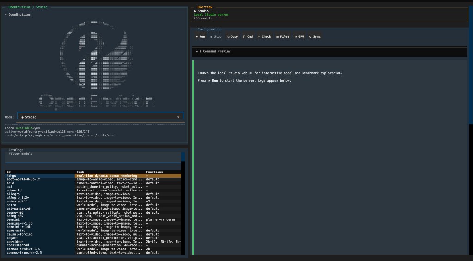Select the astra model row
Screen dimensions: 473x261
click(93, 205)
